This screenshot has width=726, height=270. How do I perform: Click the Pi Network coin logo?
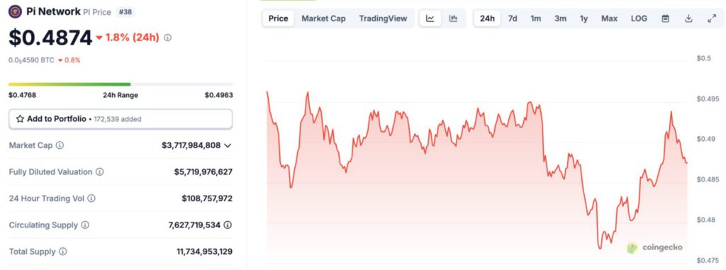tap(16, 12)
